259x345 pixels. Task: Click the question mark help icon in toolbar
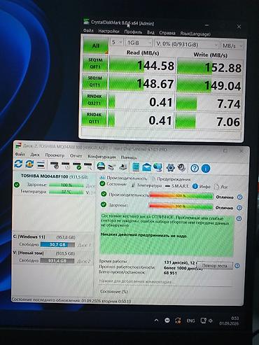click(x=195, y=168)
